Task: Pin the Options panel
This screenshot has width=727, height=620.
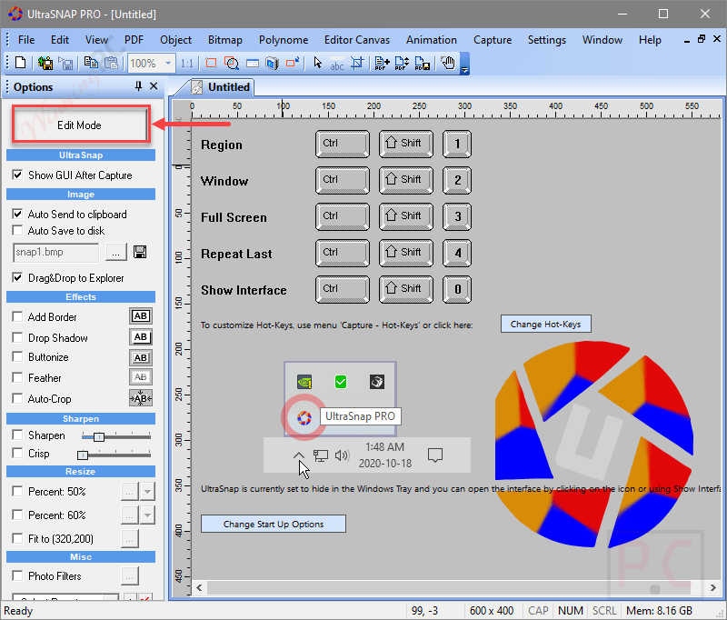Action: (138, 86)
